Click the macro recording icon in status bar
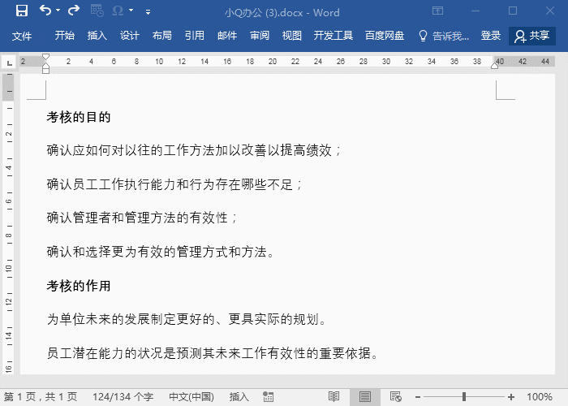Screen dimensions: 568x406 tap(269, 397)
